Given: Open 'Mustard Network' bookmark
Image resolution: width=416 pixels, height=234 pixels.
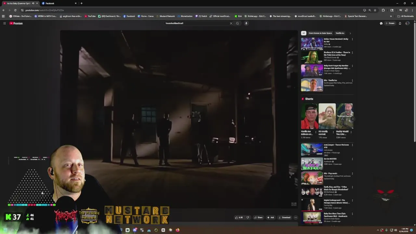Looking at the screenshot, I should 165,16.
